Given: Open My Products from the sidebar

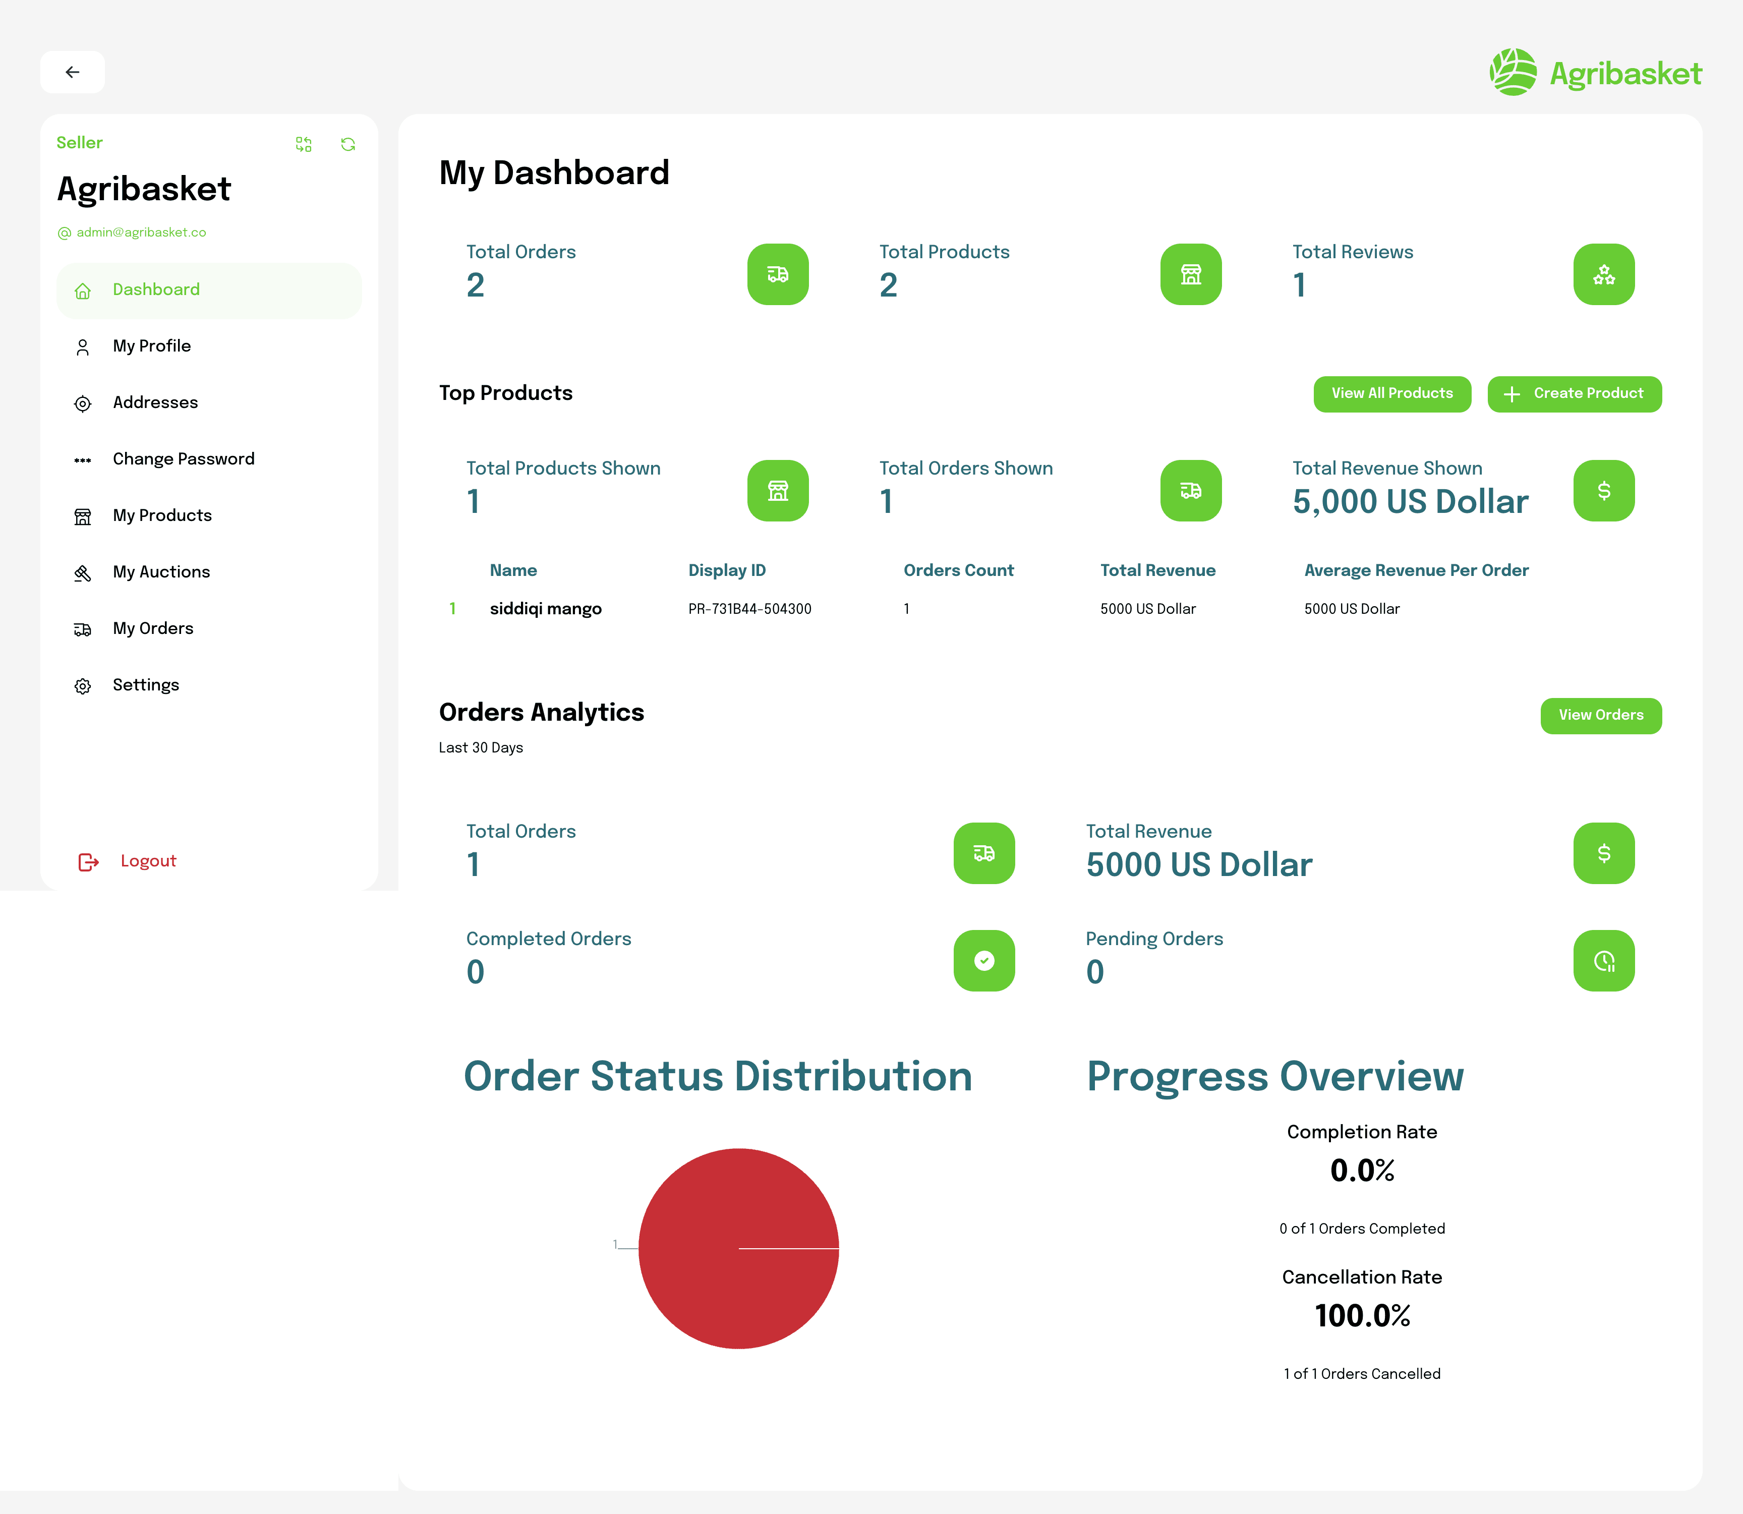Looking at the screenshot, I should pyautogui.click(x=161, y=514).
